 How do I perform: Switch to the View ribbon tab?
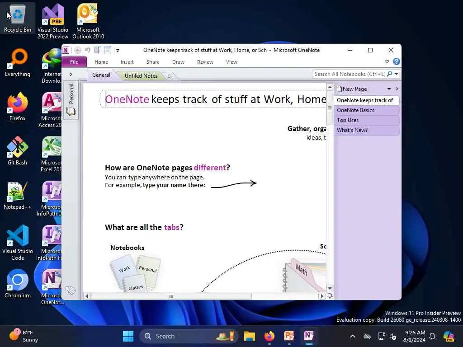[x=232, y=62]
